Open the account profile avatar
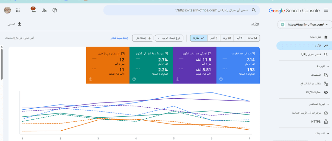This screenshot has height=141, width=332. [x=7, y=10]
